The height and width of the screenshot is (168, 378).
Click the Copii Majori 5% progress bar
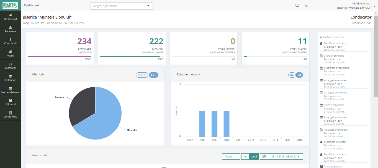[275, 56]
